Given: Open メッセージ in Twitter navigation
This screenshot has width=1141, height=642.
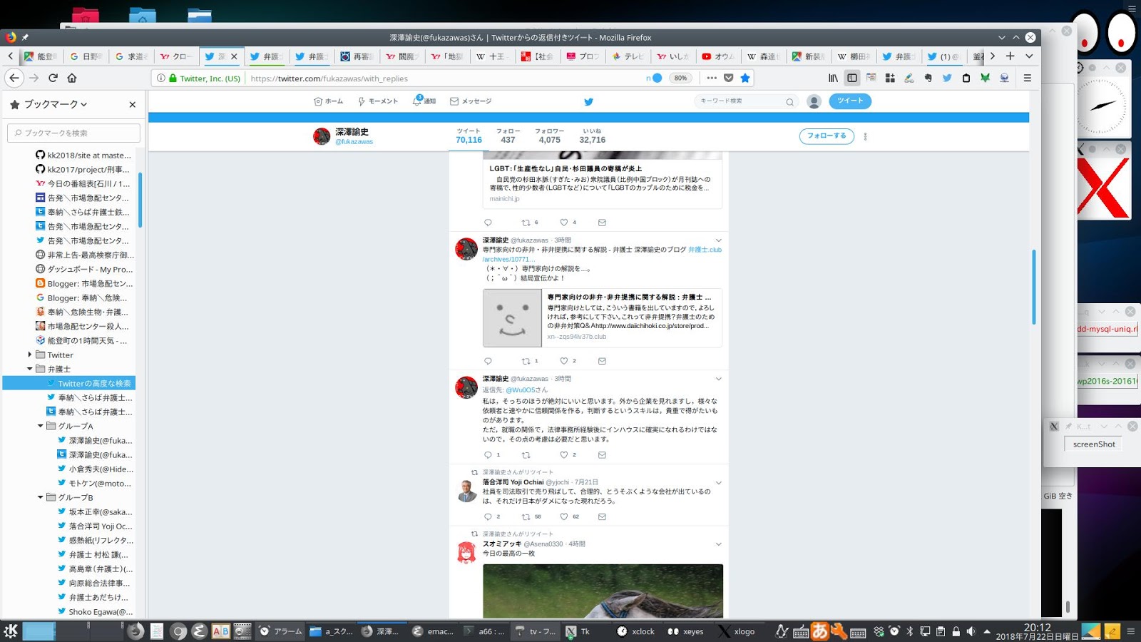Looking at the screenshot, I should tap(471, 101).
